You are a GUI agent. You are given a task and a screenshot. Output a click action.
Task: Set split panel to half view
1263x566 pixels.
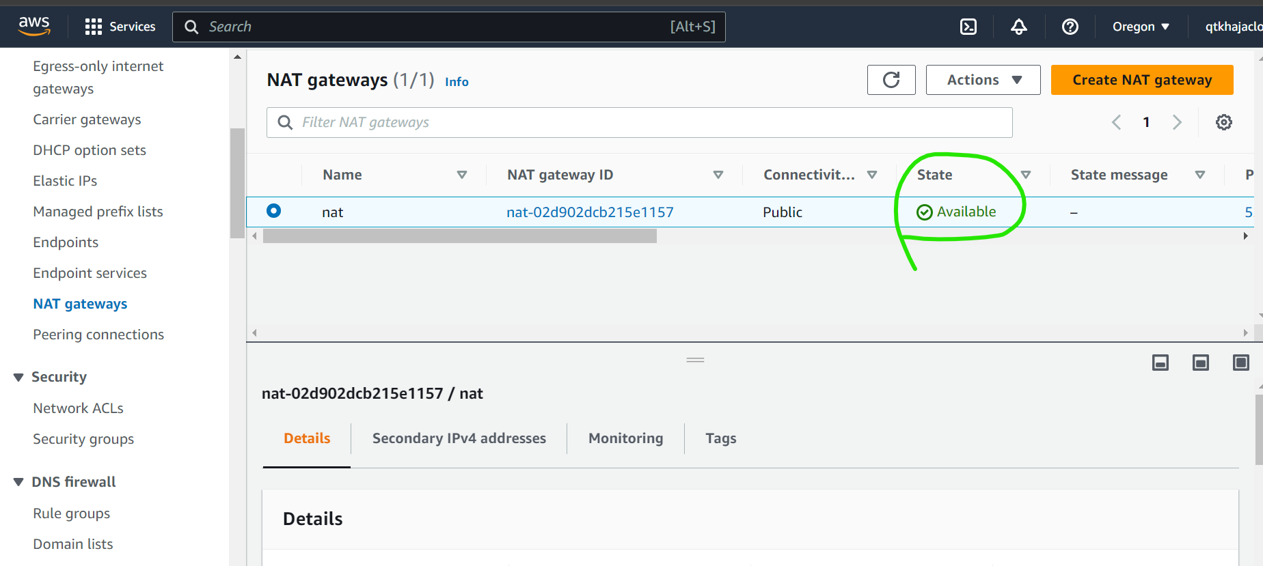[1200, 363]
